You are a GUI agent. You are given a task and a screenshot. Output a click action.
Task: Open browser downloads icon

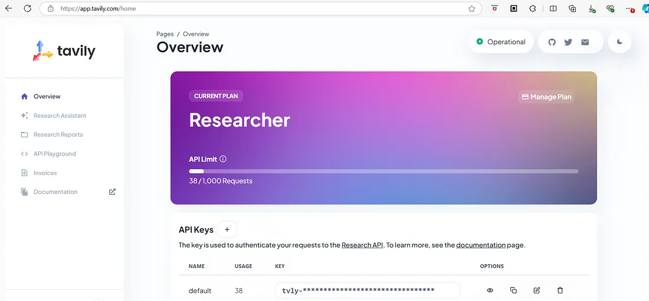[592, 9]
